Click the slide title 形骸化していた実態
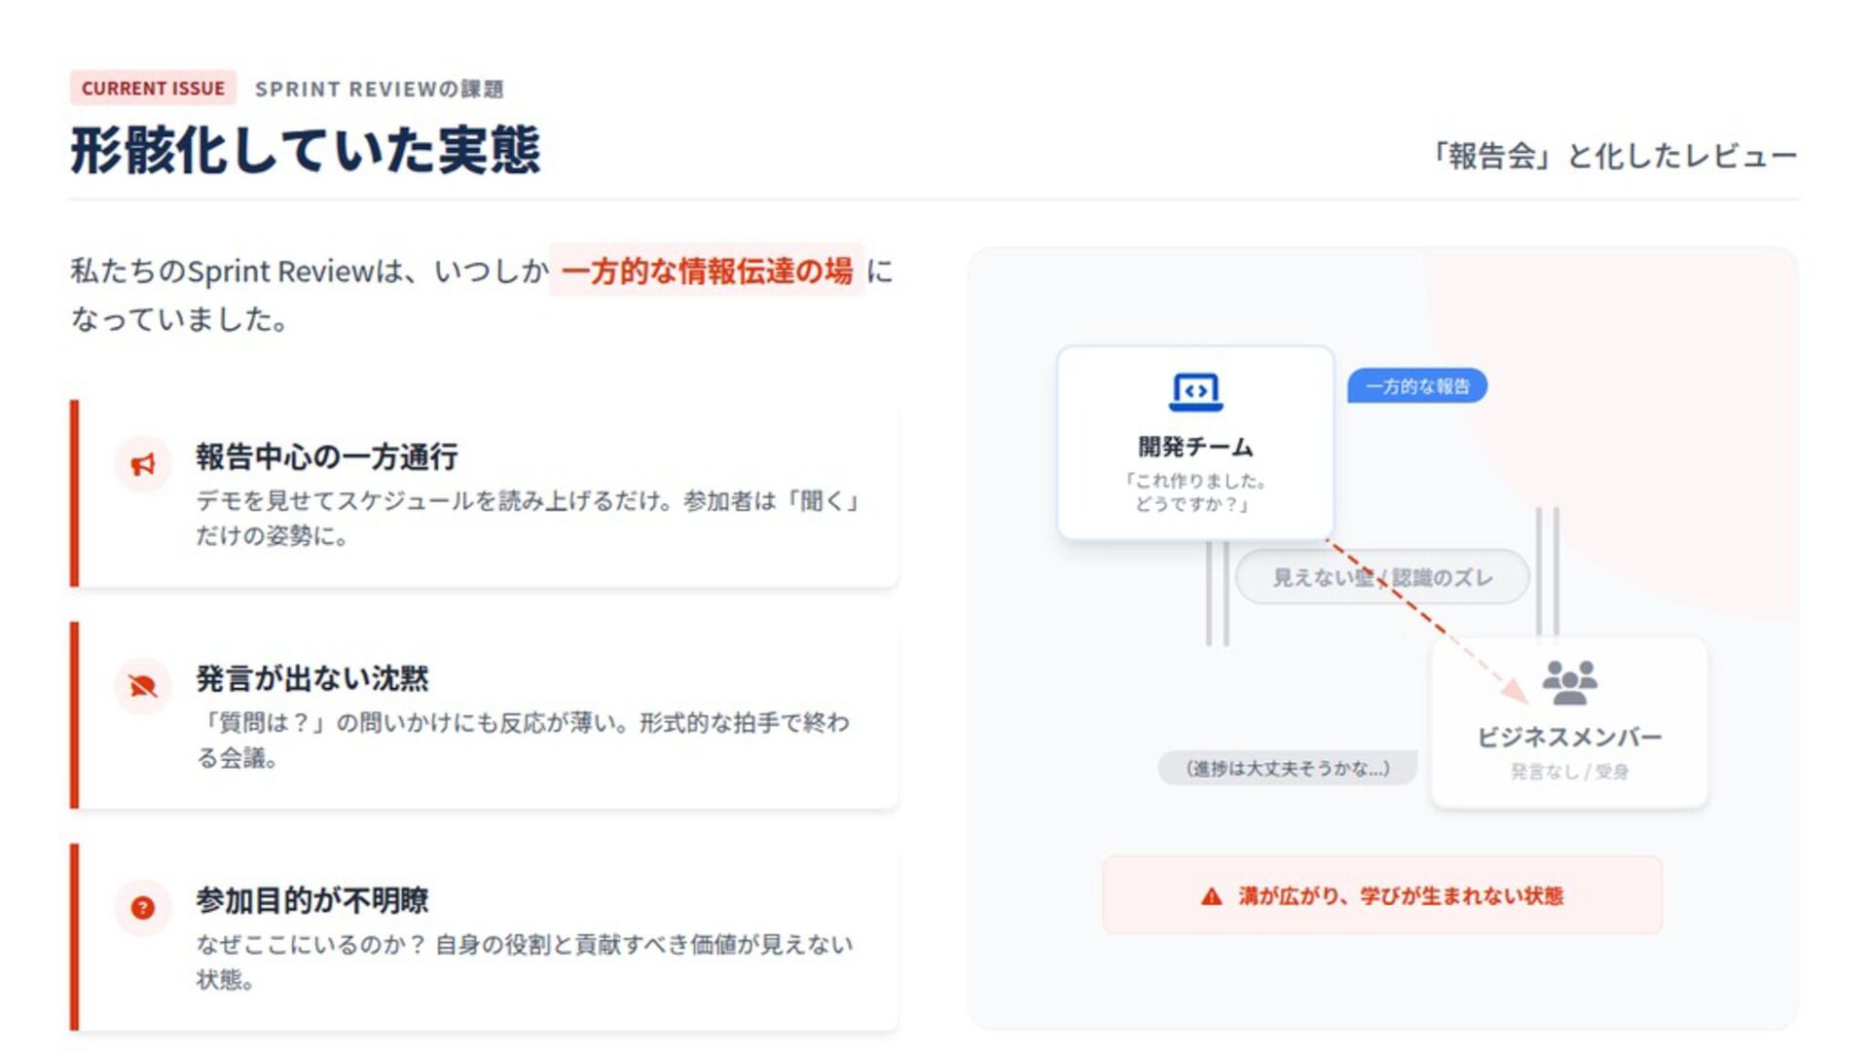1869x1051 pixels. [x=305, y=151]
